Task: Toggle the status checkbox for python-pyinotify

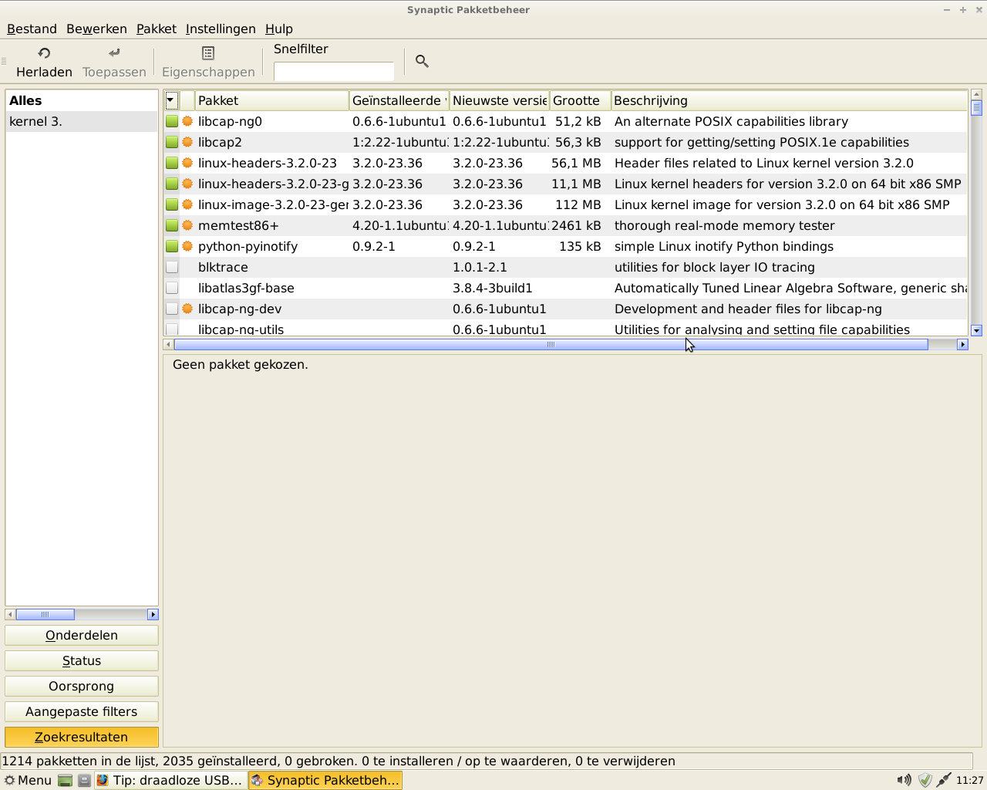Action: tap(172, 246)
